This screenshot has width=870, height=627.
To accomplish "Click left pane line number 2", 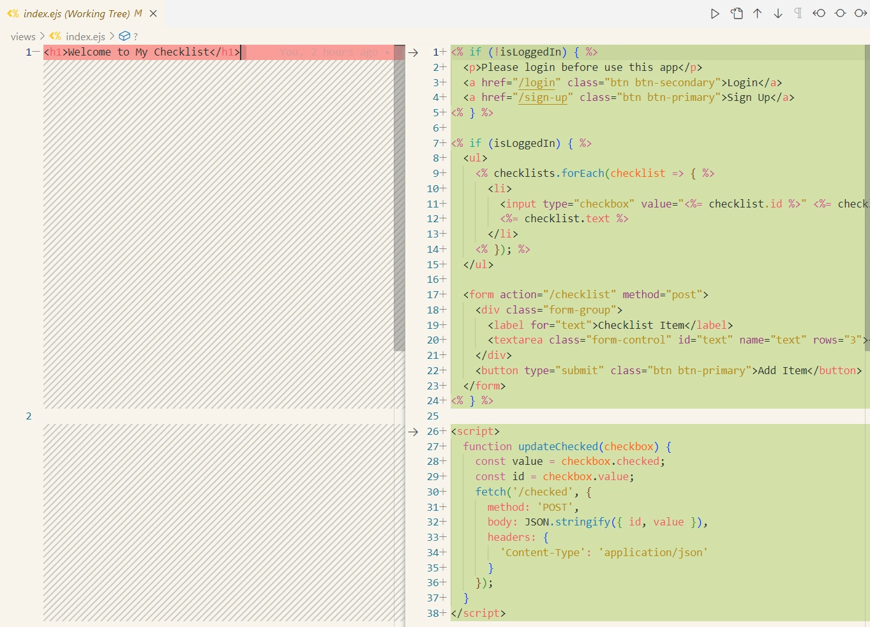I will (x=29, y=416).
